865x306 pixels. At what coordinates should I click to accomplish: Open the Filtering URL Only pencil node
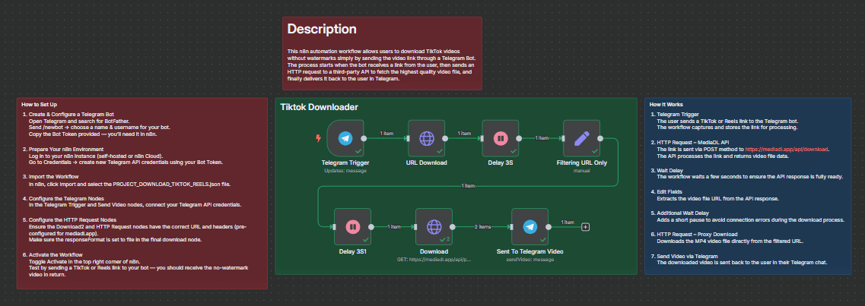coord(581,138)
